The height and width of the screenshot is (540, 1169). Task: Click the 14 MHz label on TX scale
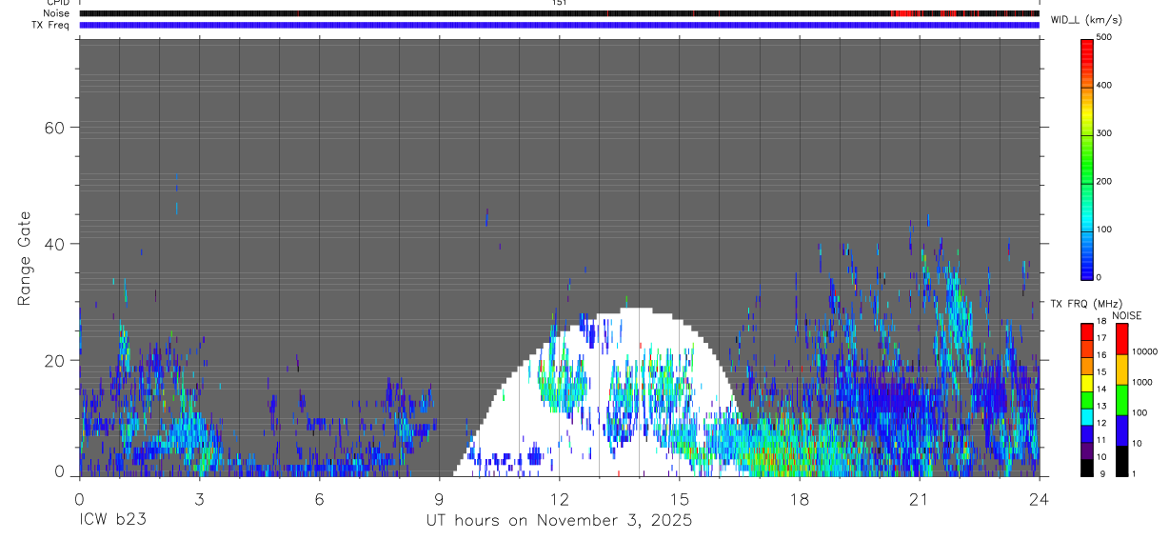point(1102,389)
